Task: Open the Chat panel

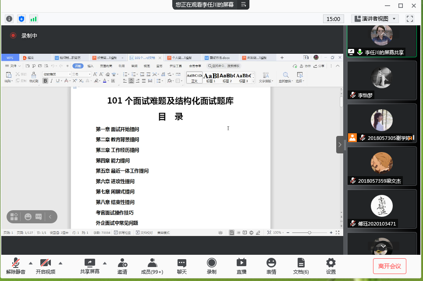Action: 182,263
